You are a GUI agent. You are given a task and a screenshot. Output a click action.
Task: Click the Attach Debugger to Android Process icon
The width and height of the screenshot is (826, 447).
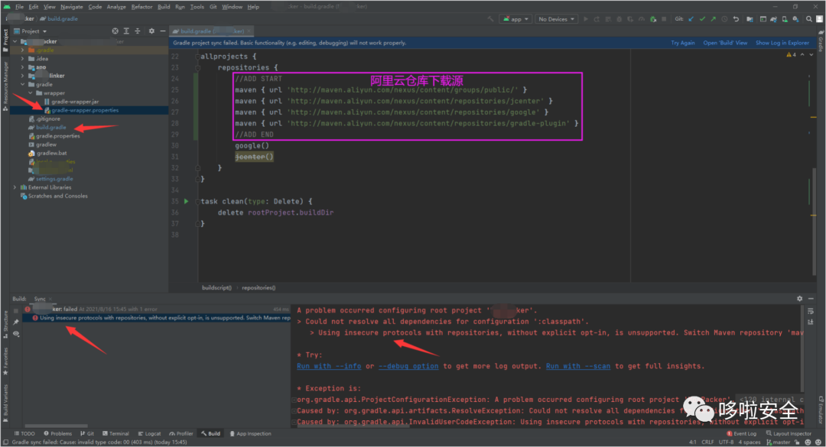pos(652,19)
